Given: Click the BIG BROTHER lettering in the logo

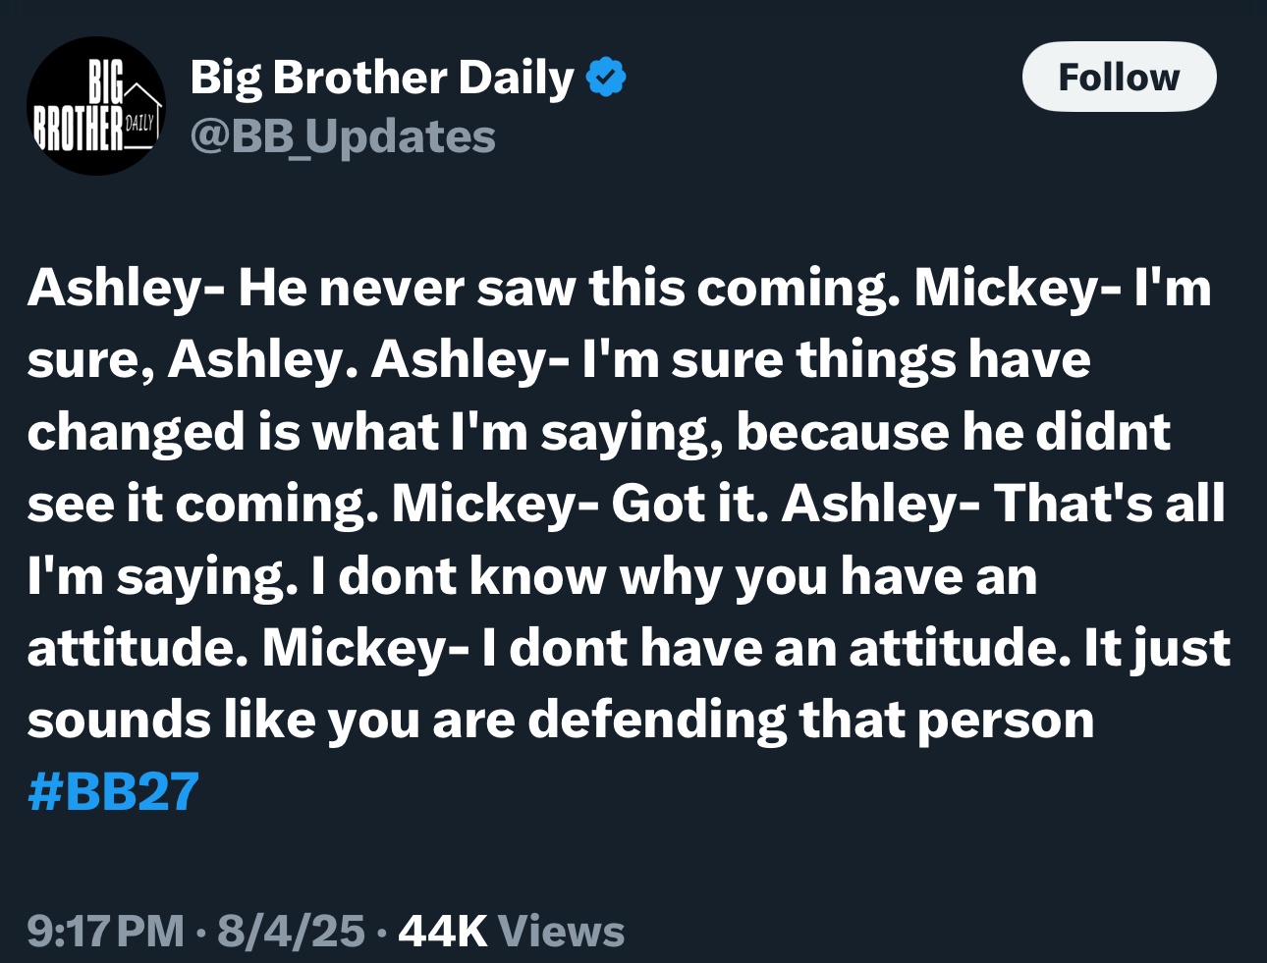Looking at the screenshot, I should click(x=80, y=104).
